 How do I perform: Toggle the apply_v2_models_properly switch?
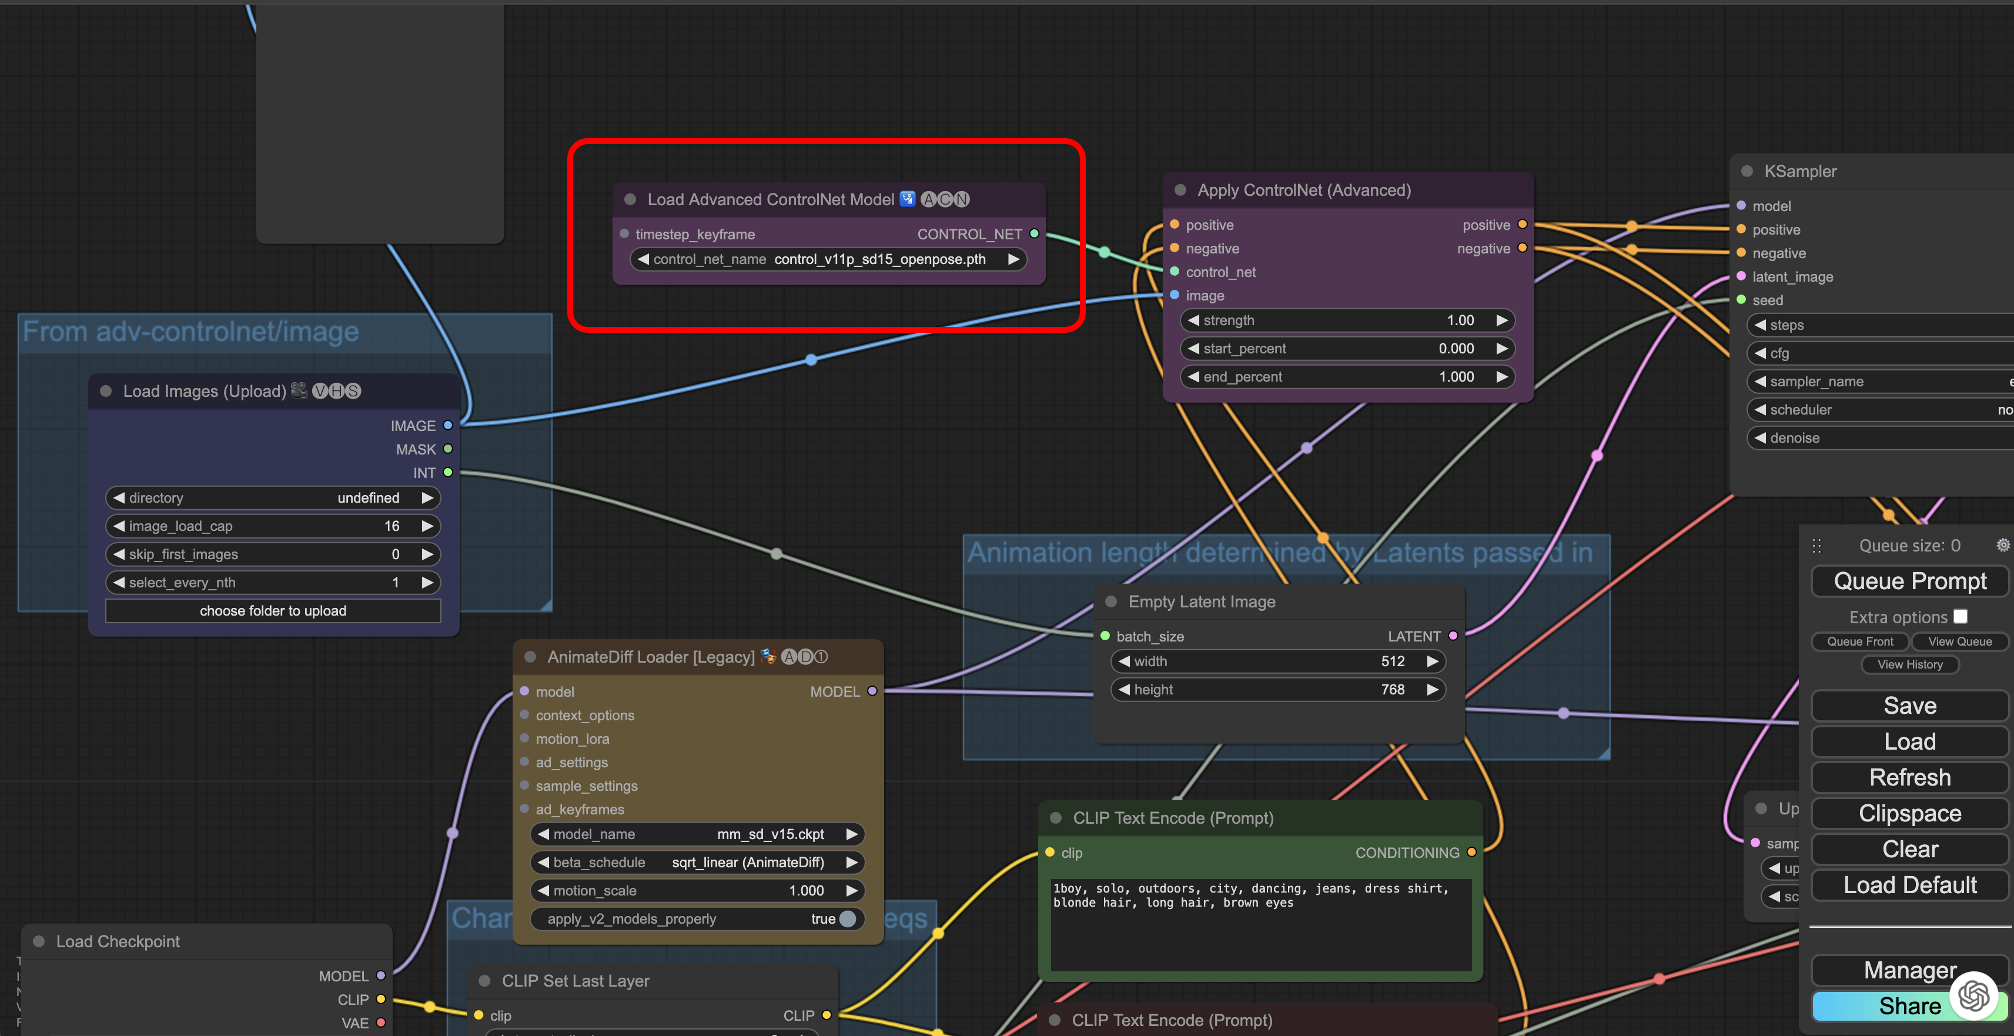tap(847, 919)
